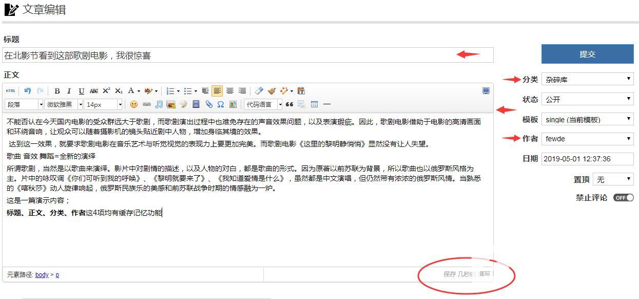Insert a hyperlink using the chain icon
This screenshot has height=299, width=639.
[146, 104]
